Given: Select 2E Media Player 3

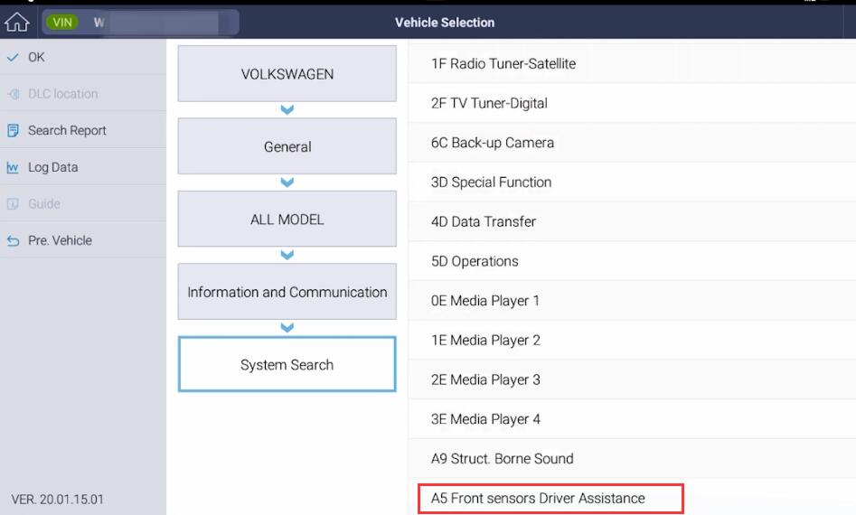Looking at the screenshot, I should (x=632, y=379).
